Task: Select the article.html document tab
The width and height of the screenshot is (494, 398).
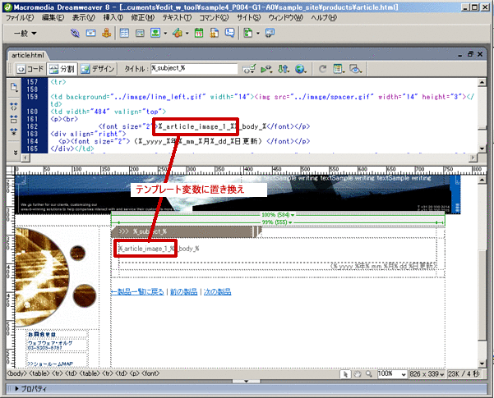Action: point(27,55)
